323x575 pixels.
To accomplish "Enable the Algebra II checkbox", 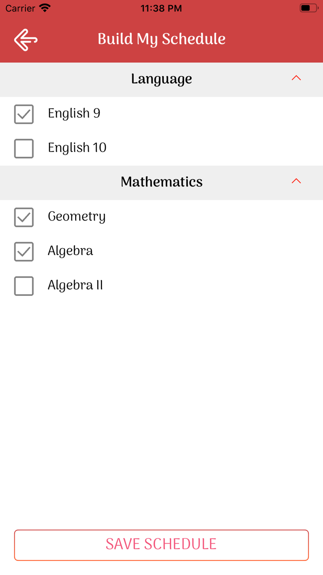I will click(x=24, y=286).
